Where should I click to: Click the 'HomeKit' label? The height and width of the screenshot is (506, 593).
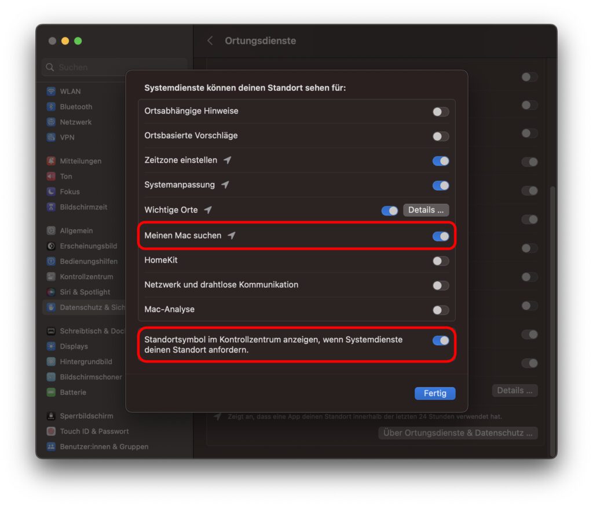(x=161, y=260)
